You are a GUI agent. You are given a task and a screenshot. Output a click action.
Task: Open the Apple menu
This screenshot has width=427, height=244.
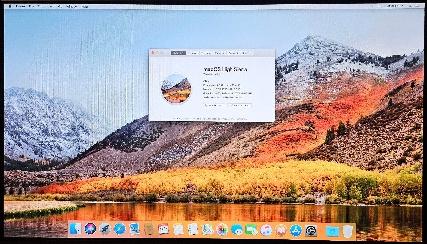tap(10, 6)
